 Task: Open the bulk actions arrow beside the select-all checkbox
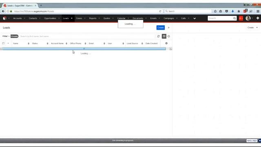pyautogui.click(x=8, y=43)
